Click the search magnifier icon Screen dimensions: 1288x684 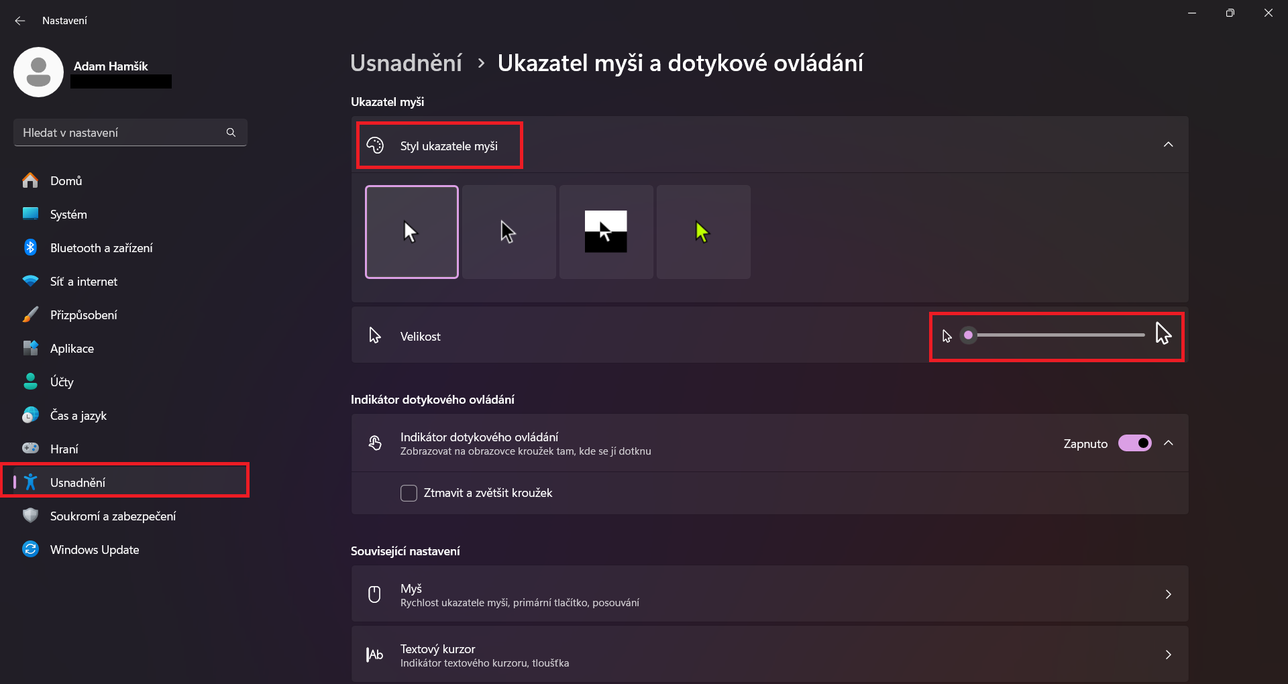pyautogui.click(x=231, y=132)
